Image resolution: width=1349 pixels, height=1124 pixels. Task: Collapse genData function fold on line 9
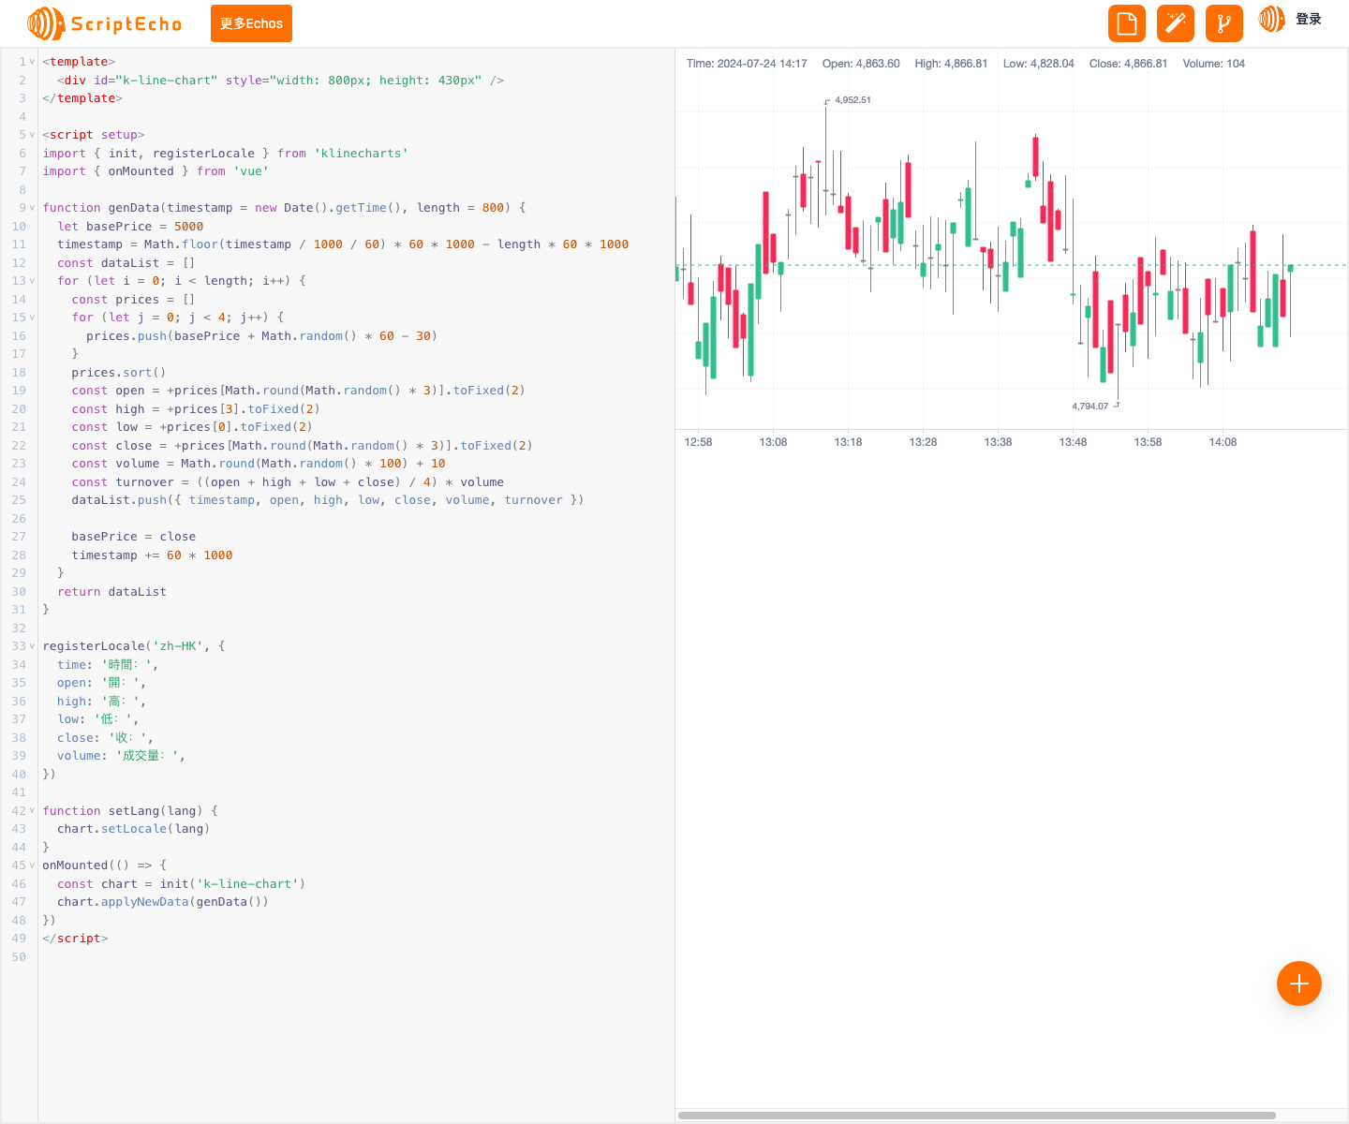click(x=32, y=208)
